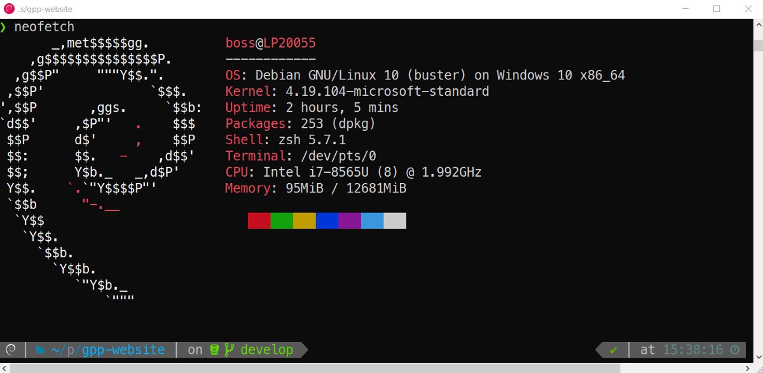The height and width of the screenshot is (373, 763).
Task: Click the window title '..s/gpp-website'
Action: coord(45,9)
